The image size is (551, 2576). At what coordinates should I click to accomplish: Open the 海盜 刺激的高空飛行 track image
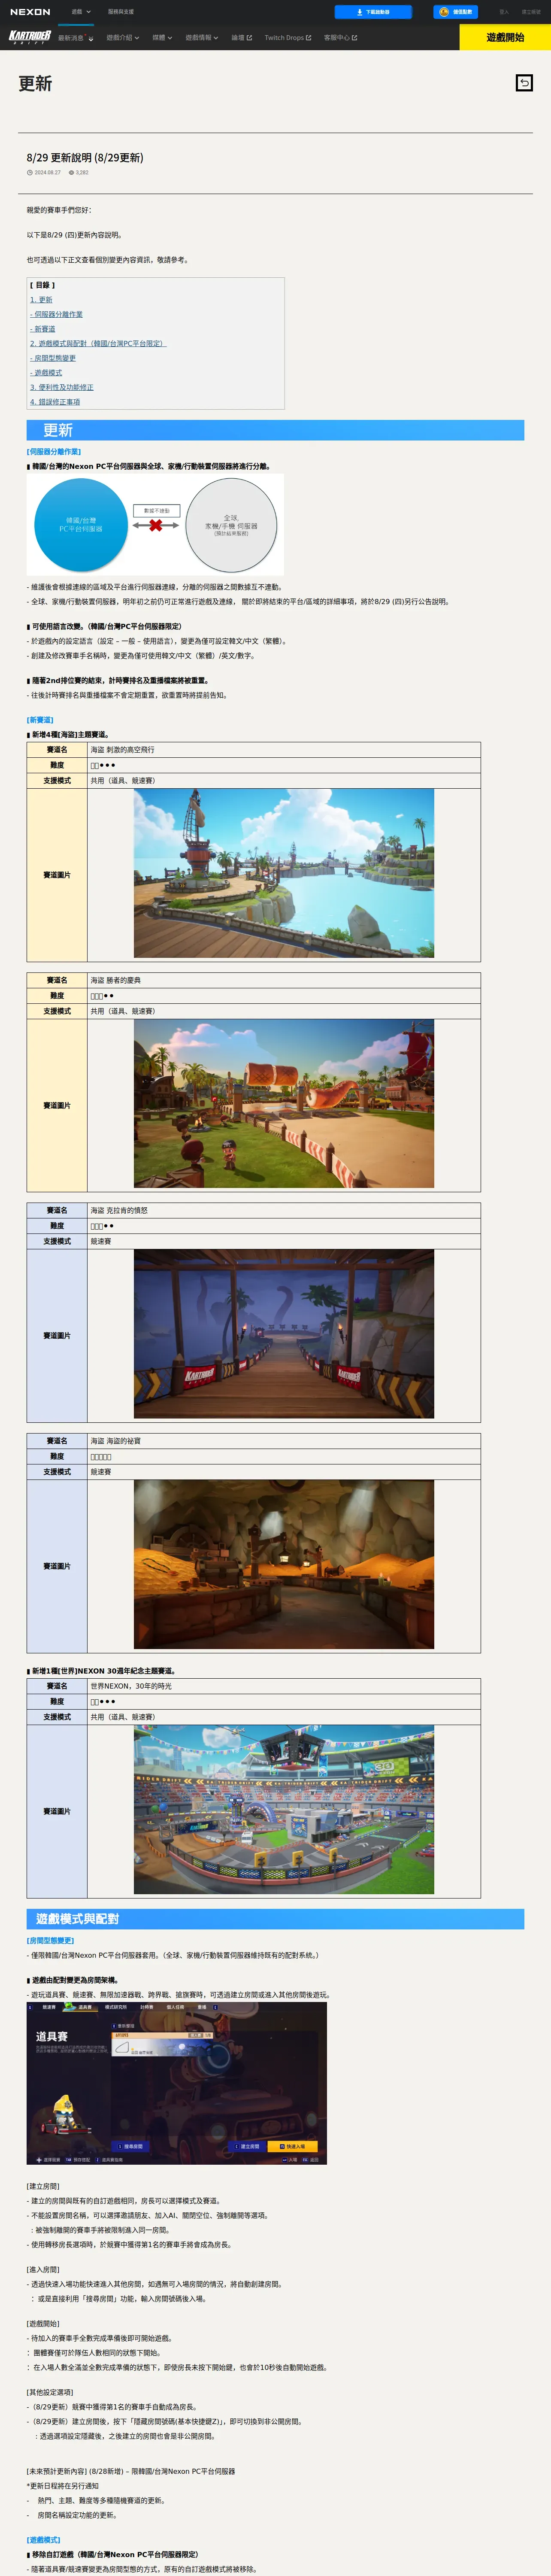pyautogui.click(x=284, y=873)
